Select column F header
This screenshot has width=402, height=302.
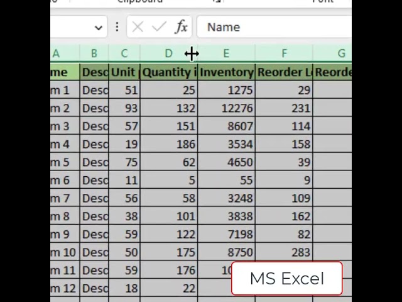click(284, 53)
